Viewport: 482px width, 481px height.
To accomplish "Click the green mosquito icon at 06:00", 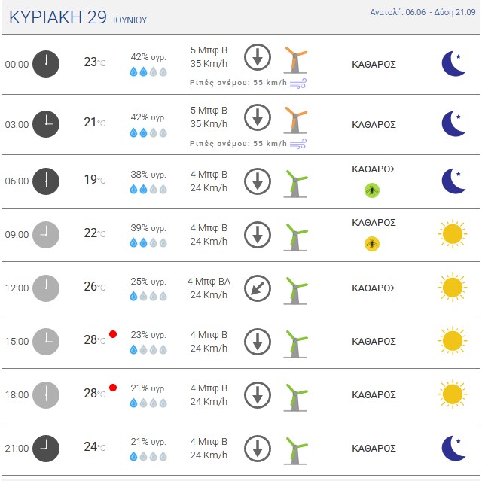I will pyautogui.click(x=372, y=190).
